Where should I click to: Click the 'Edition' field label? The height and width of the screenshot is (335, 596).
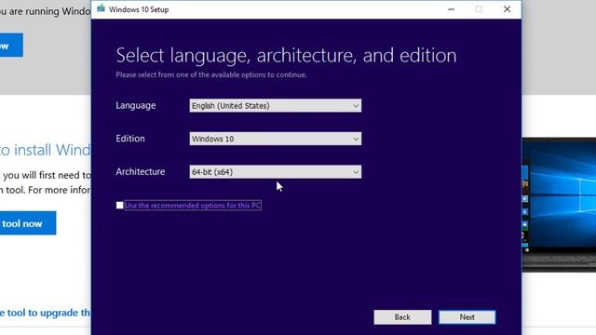[130, 139]
